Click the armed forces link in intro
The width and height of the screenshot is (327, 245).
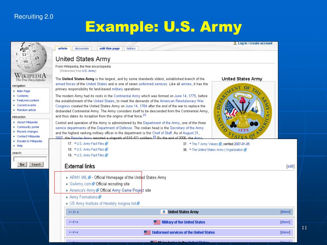click(x=65, y=84)
